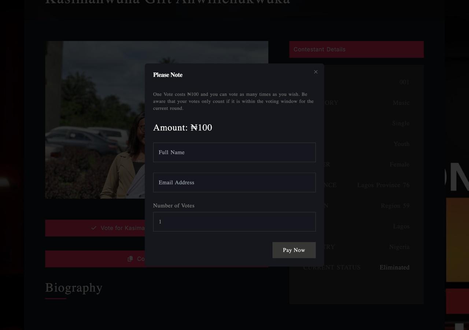Click the Amount ₦100 text

pyautogui.click(x=182, y=127)
